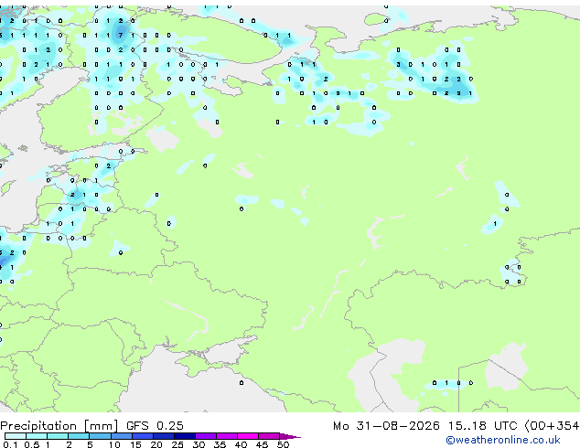This screenshot has height=448, width=580.
Task: Click the legend number 10 label
Action: (x=114, y=444)
